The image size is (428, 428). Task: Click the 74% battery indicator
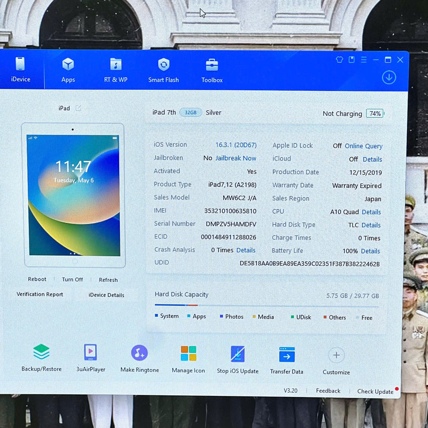375,113
